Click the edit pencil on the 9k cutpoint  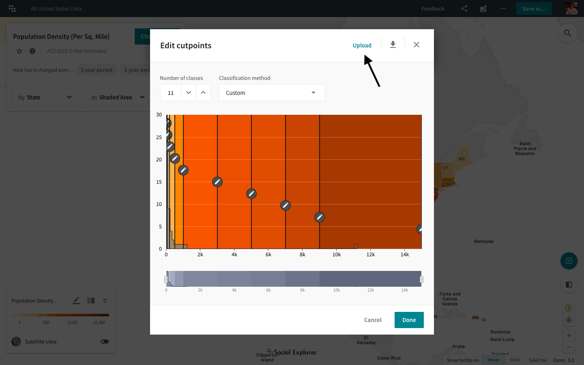320,217
